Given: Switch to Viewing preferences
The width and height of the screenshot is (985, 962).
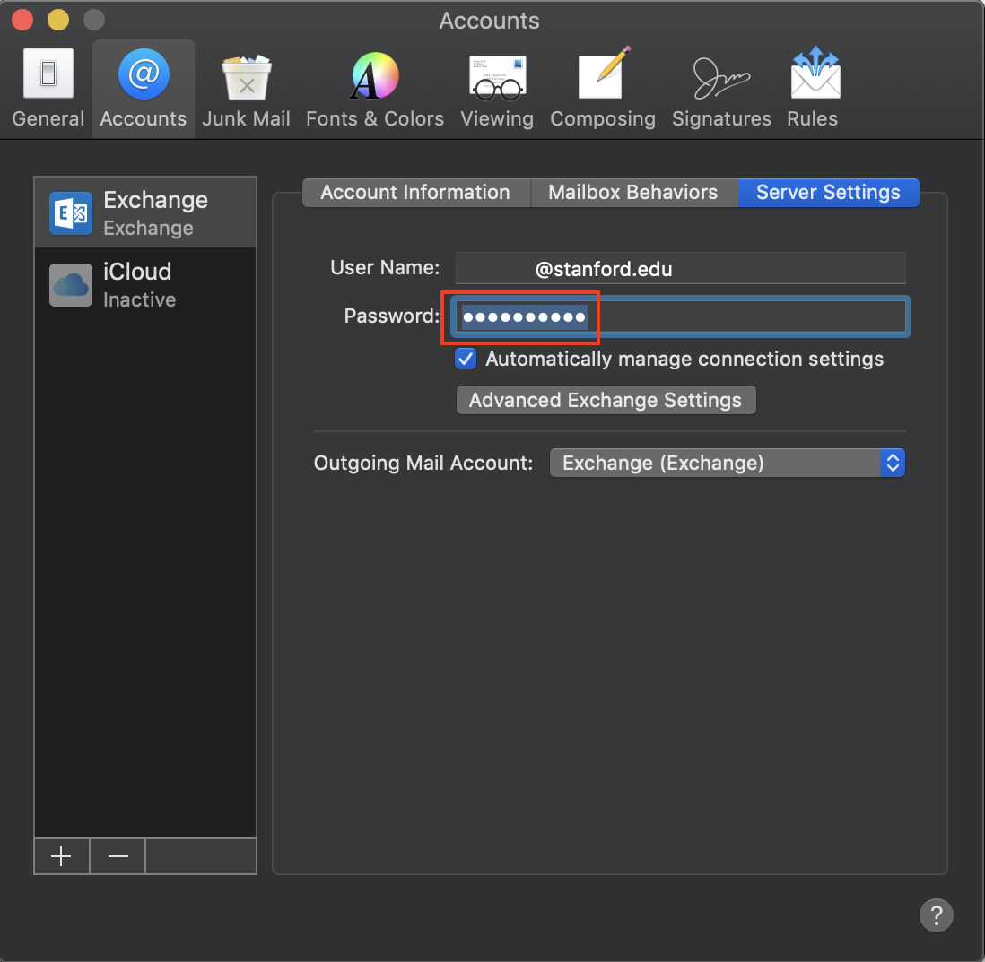Looking at the screenshot, I should pyautogui.click(x=496, y=89).
